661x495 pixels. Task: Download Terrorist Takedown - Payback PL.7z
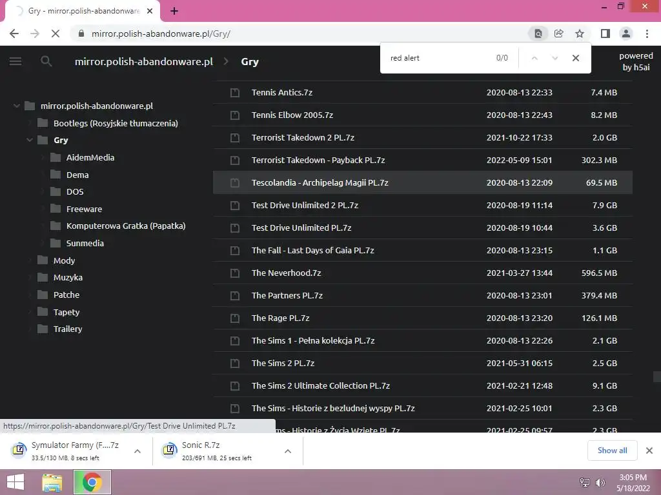(318, 160)
